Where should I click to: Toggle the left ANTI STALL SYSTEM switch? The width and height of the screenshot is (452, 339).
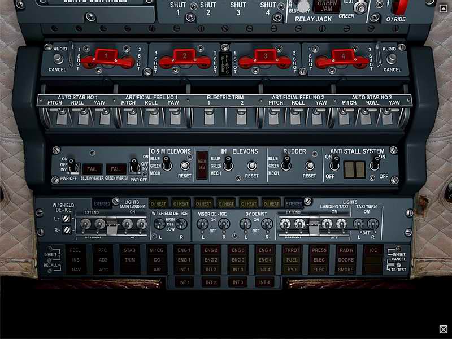pos(334,163)
